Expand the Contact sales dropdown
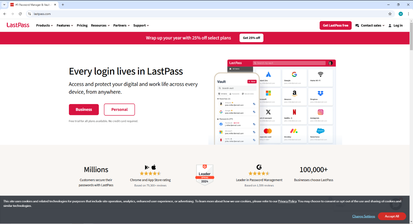413x224 pixels. pos(370,25)
